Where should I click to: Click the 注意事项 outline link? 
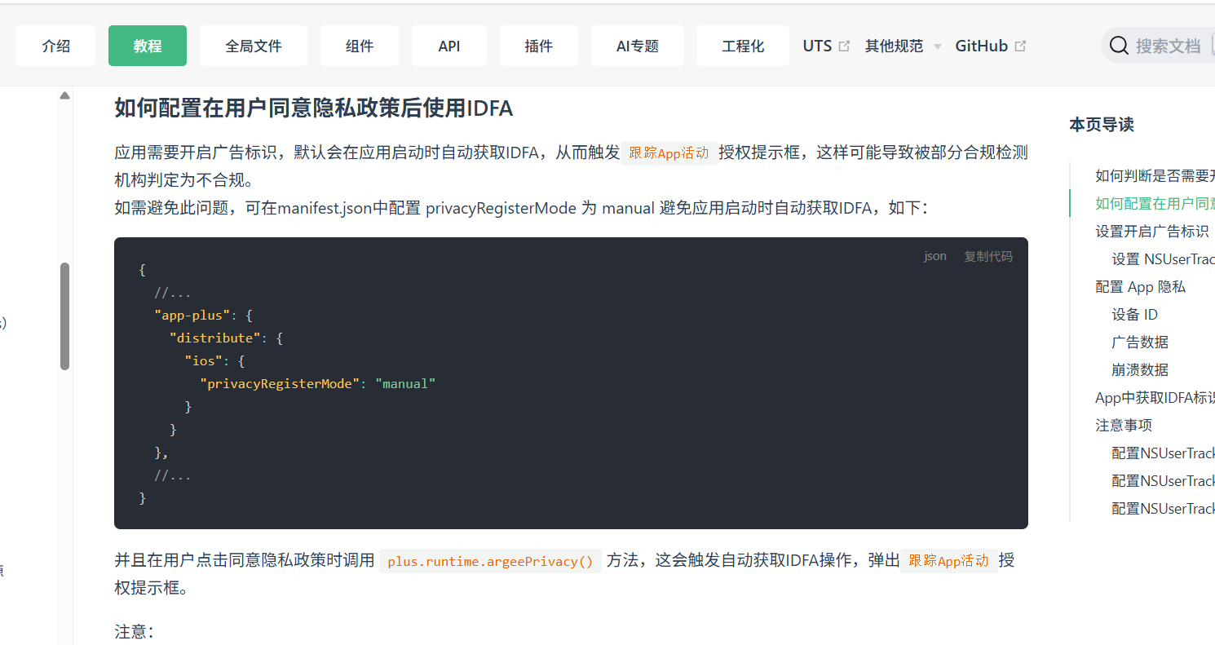1123,426
